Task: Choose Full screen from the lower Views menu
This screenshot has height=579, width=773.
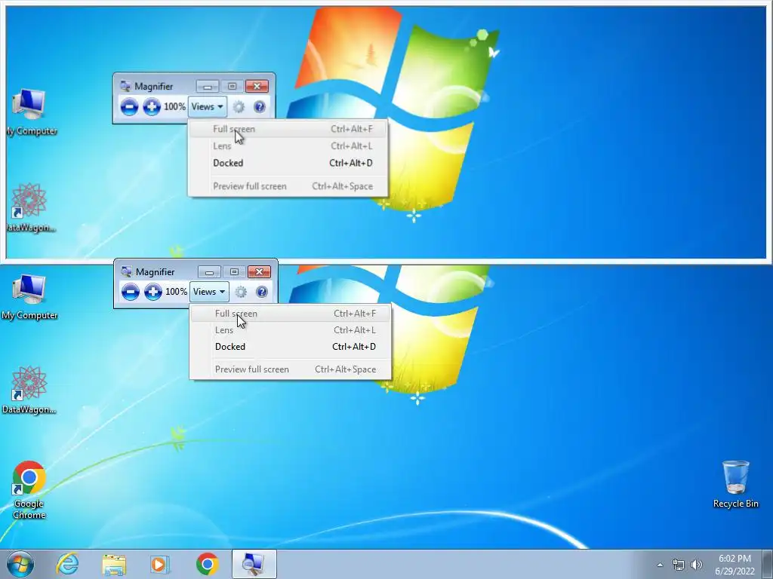Action: point(291,314)
